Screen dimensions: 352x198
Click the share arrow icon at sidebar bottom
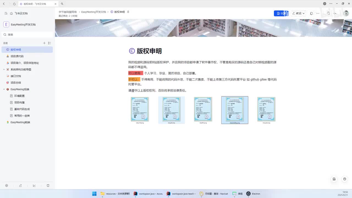20,186
